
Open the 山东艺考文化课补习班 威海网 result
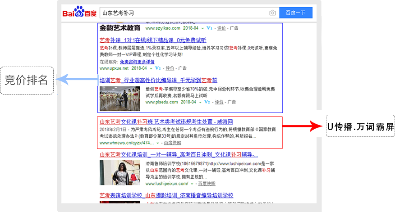pyautogui.click(x=166, y=122)
